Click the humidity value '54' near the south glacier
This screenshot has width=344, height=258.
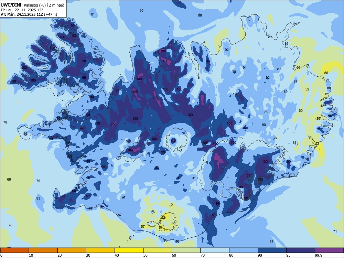[x=161, y=227]
